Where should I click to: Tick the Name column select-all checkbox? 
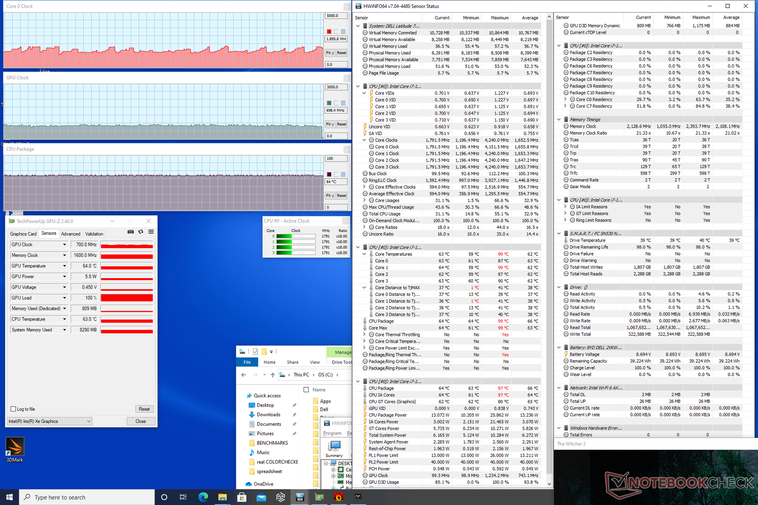point(306,390)
